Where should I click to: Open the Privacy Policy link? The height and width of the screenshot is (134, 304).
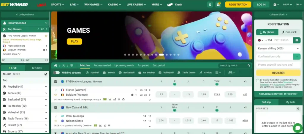point(279,85)
